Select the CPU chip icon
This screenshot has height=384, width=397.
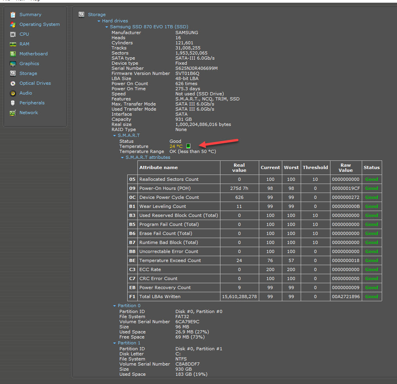(13, 35)
